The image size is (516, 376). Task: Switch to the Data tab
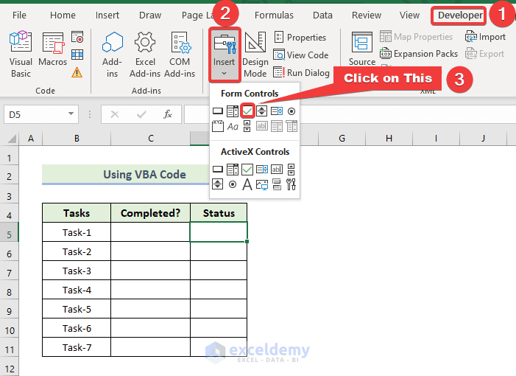coord(323,15)
